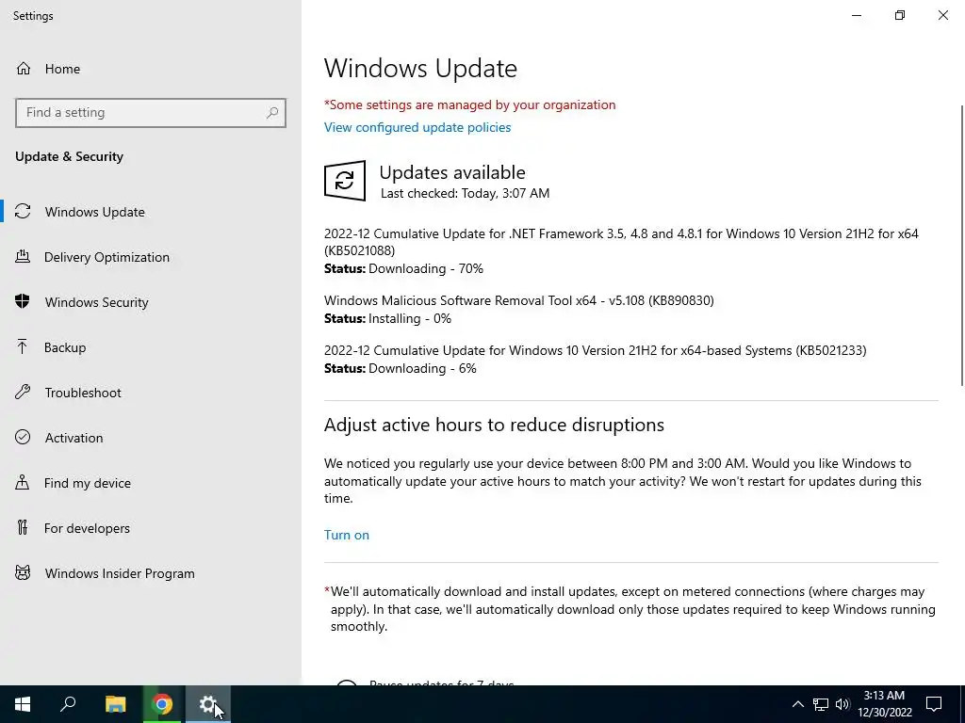
Task: Click the large Updates available refresh icon
Action: pos(345,180)
